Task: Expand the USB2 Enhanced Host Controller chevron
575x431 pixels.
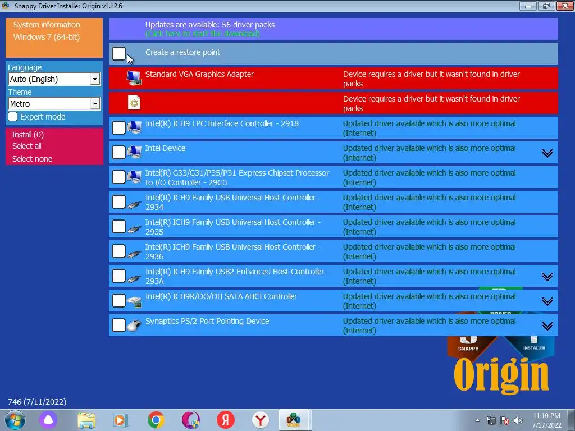Action: (x=547, y=276)
